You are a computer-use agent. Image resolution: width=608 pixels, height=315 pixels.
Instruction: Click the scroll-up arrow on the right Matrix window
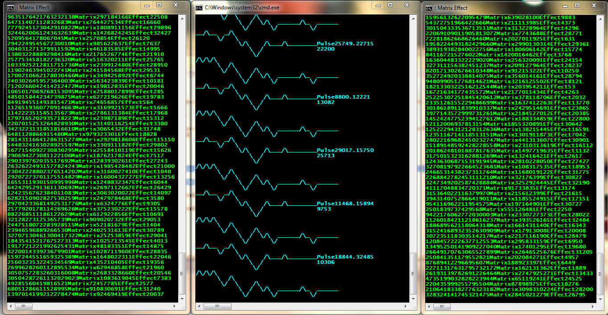point(601,19)
